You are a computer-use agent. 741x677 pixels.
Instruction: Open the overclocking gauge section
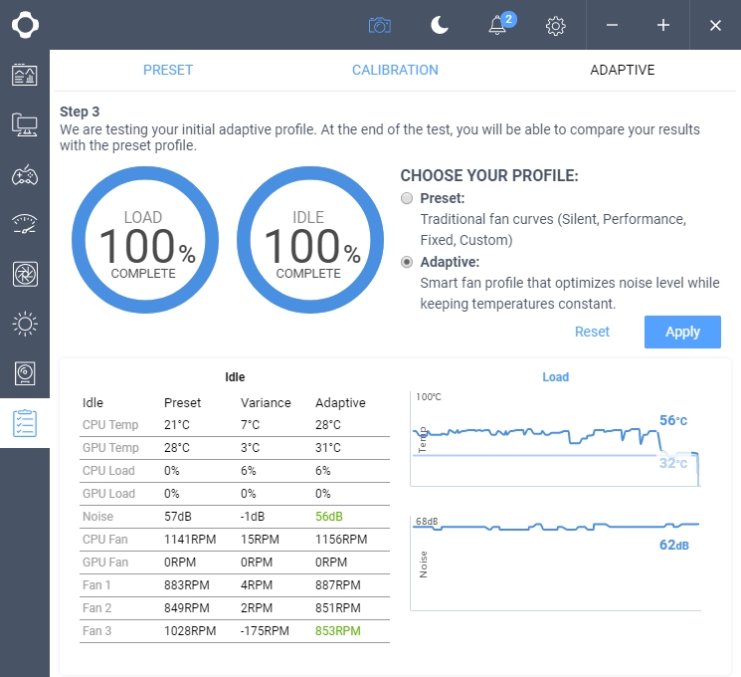(x=25, y=224)
